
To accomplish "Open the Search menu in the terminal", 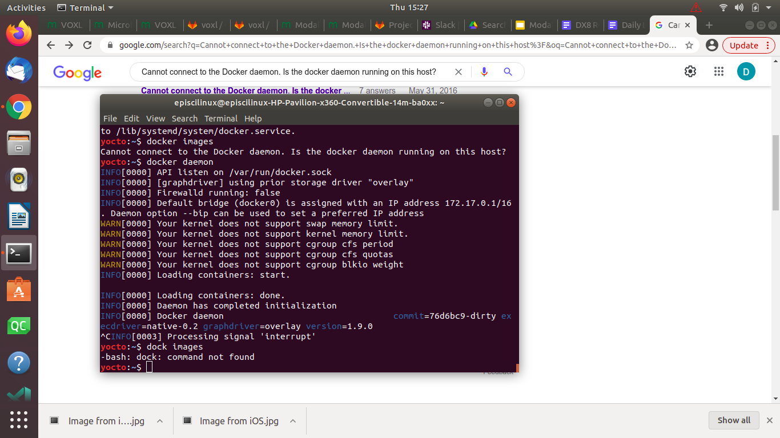I will (x=184, y=119).
